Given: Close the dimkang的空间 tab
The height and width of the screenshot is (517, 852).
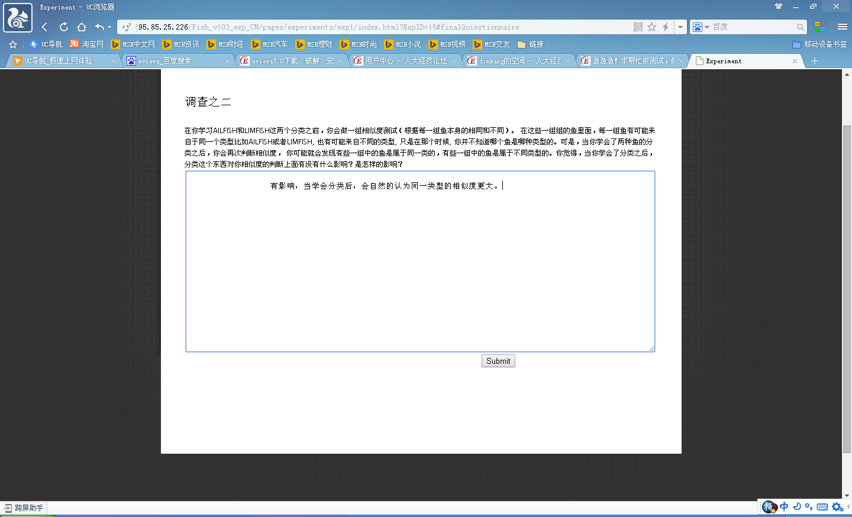Looking at the screenshot, I should click(x=567, y=61).
